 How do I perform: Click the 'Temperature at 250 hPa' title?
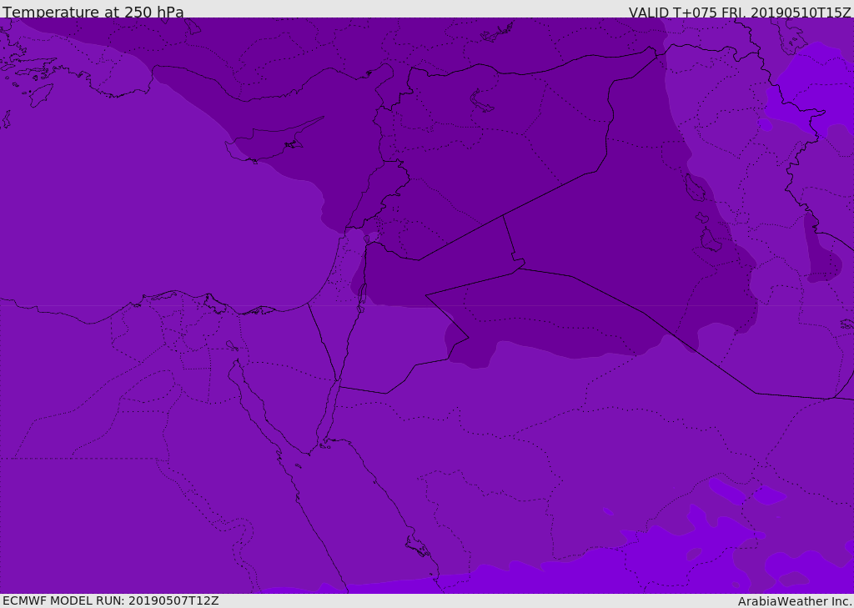click(93, 13)
